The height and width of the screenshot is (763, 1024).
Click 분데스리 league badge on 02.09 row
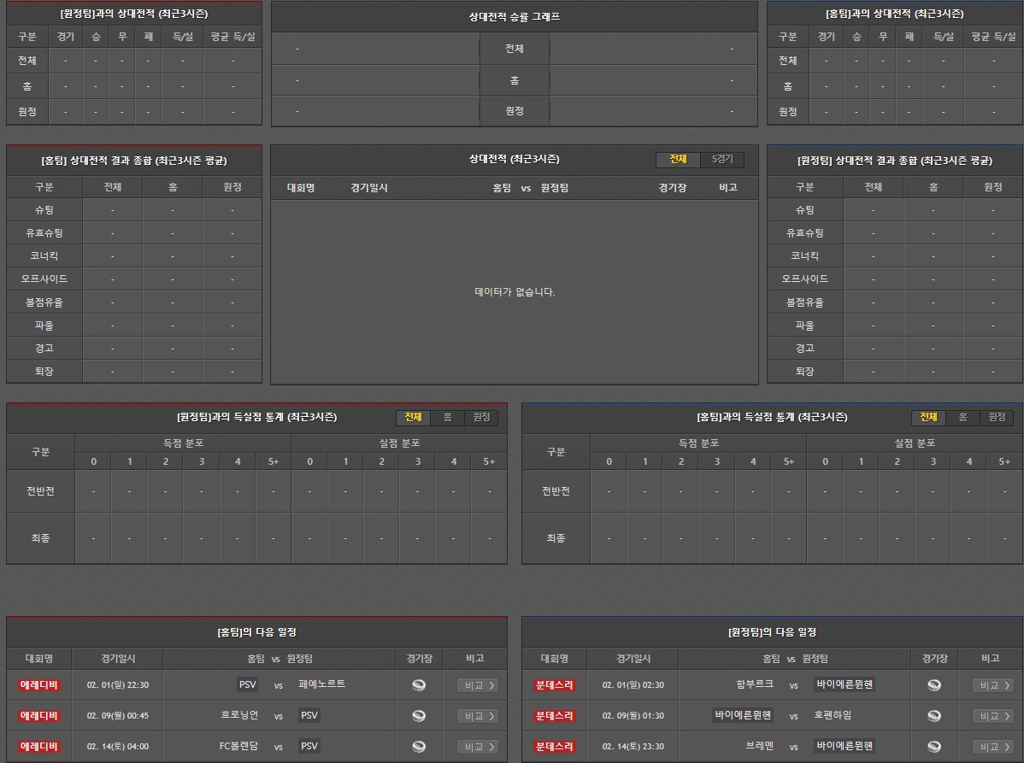555,716
